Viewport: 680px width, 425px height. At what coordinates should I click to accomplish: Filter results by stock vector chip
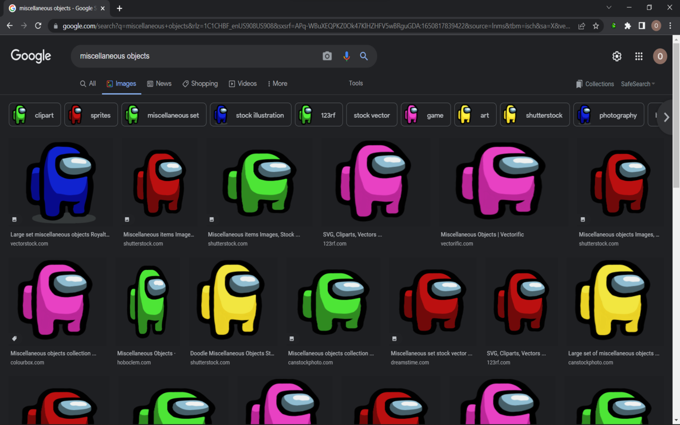tap(372, 115)
